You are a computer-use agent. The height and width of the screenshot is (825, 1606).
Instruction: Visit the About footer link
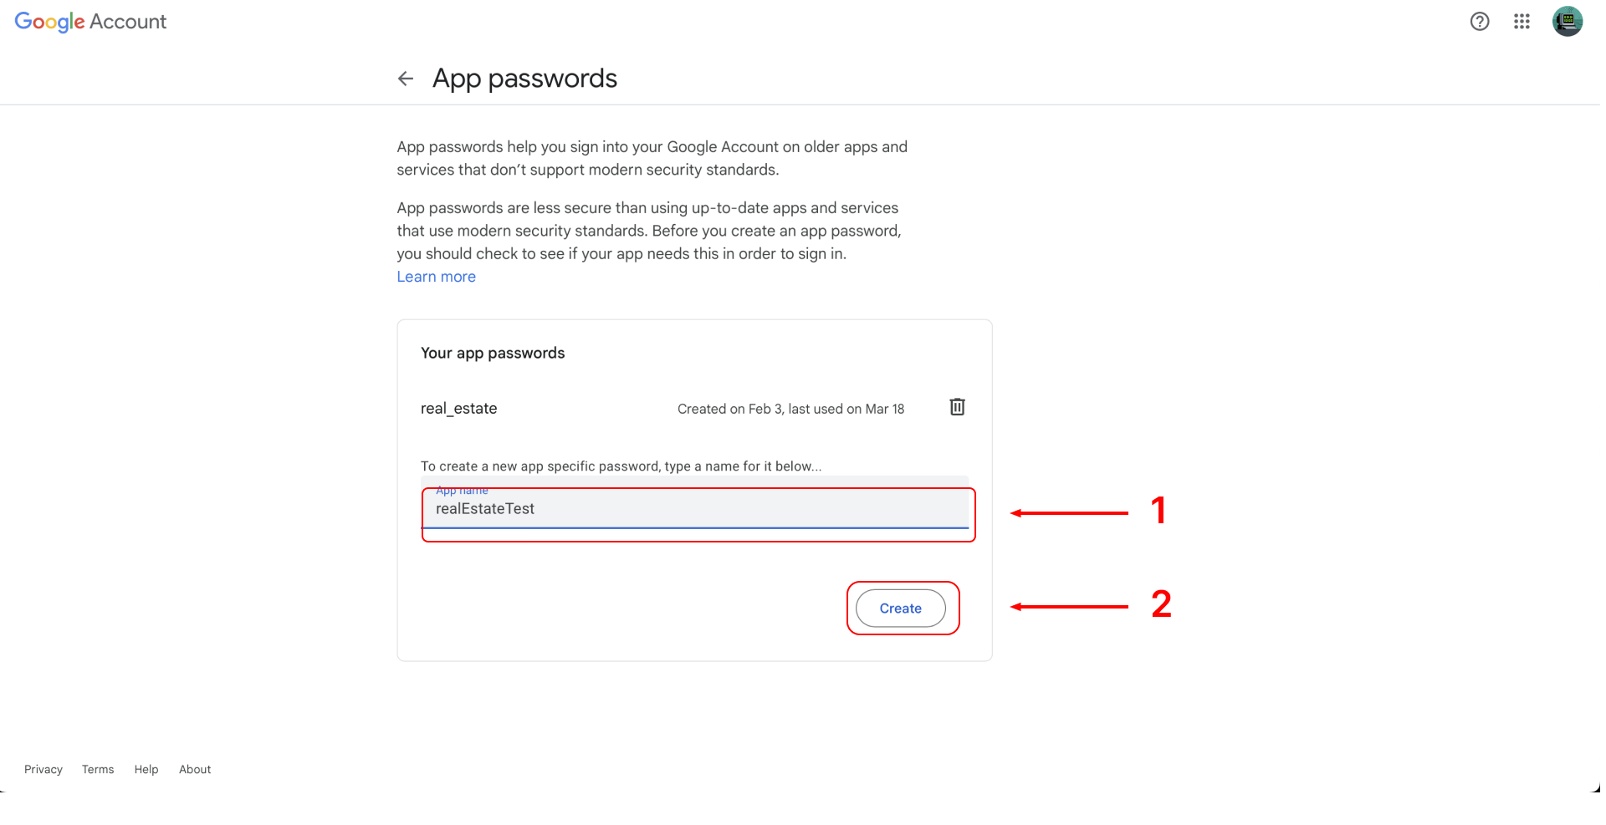click(195, 769)
